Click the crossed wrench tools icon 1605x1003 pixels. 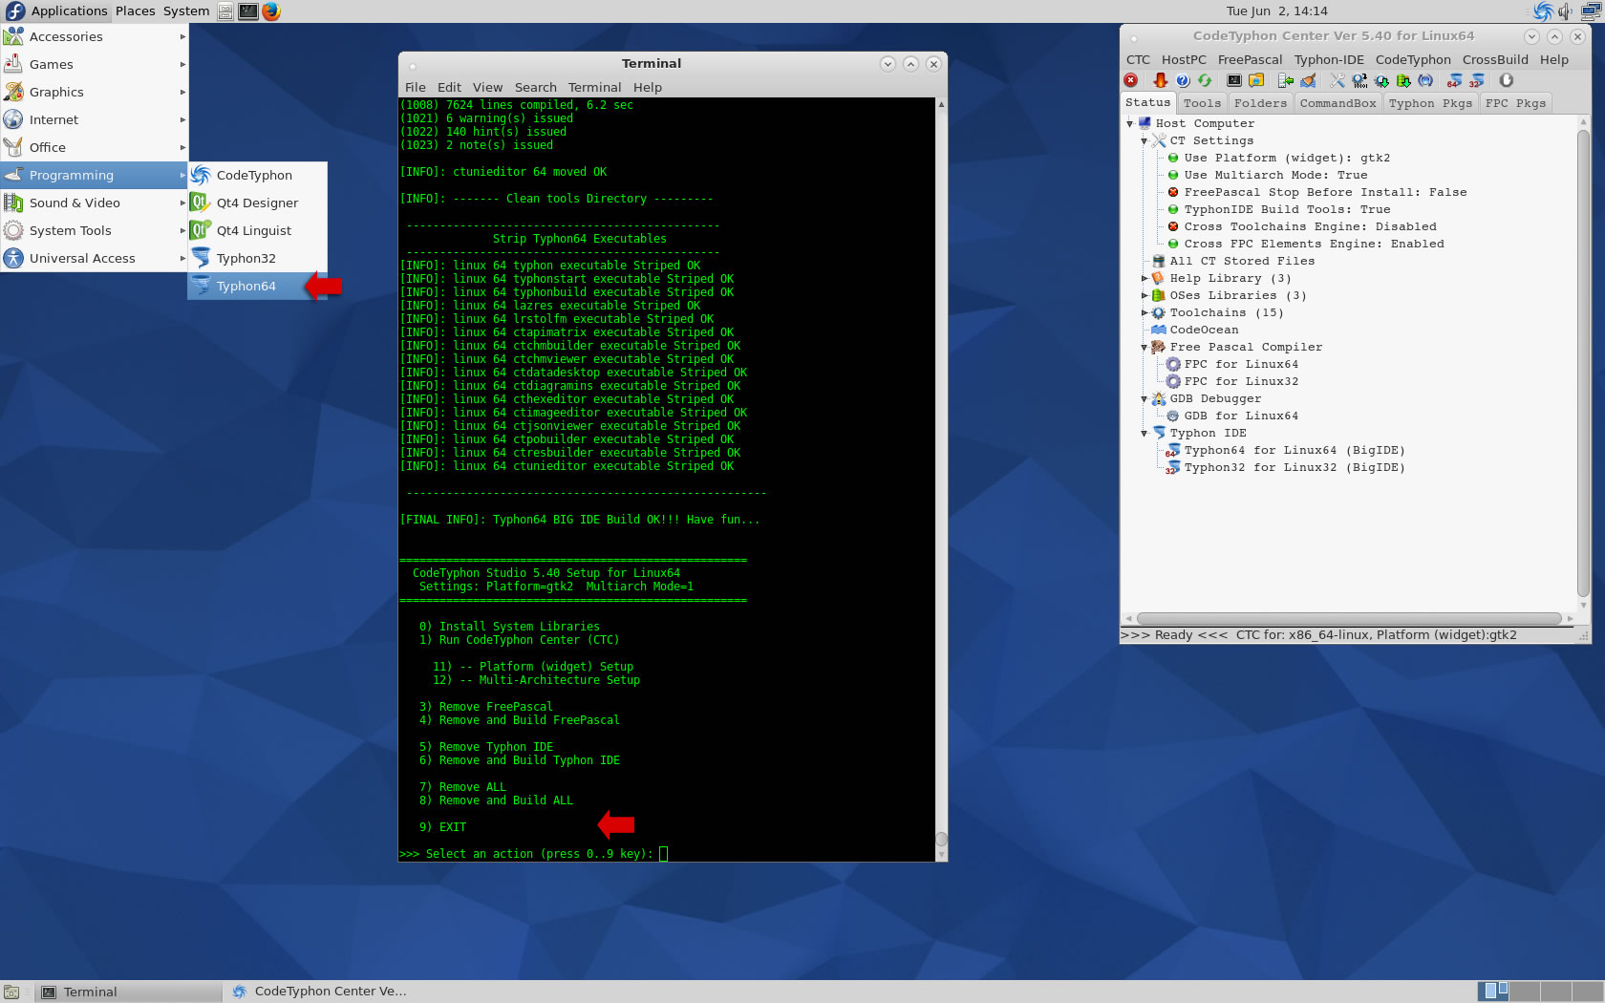(1337, 81)
